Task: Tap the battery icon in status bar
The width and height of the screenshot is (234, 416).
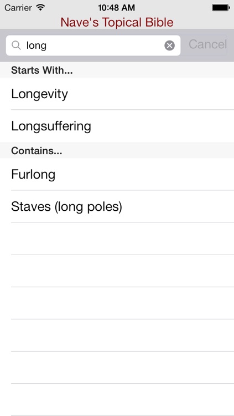Action: pyautogui.click(x=221, y=7)
